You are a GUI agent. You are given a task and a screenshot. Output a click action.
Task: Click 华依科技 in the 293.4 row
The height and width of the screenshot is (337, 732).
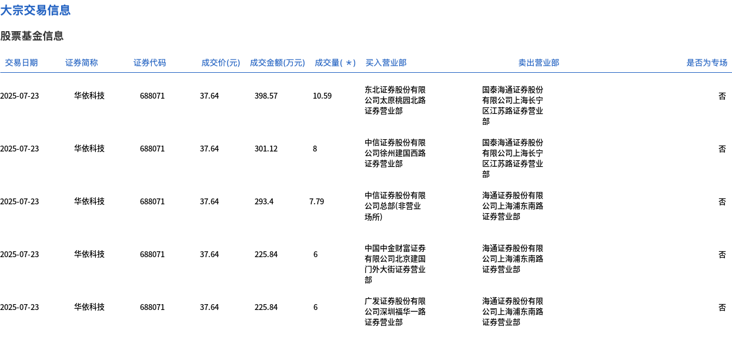point(89,201)
